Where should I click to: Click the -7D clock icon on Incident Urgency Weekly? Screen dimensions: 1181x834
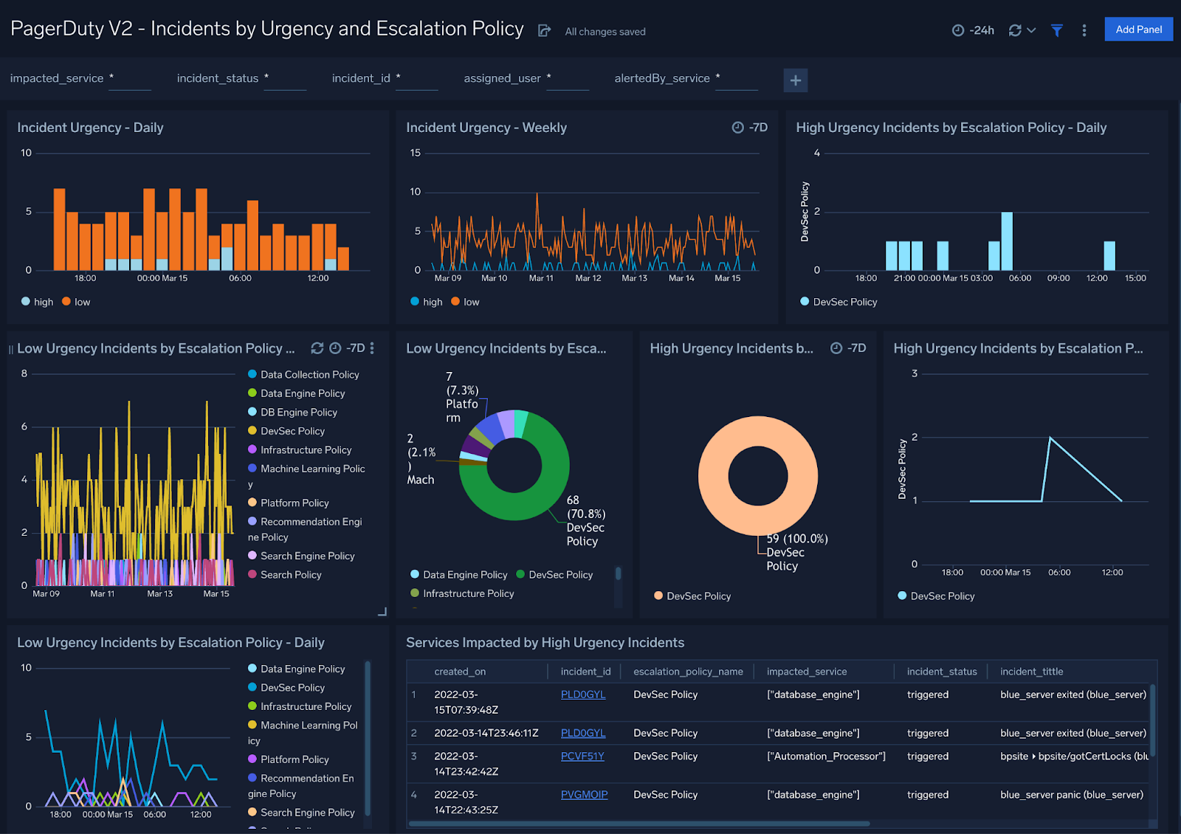(737, 127)
